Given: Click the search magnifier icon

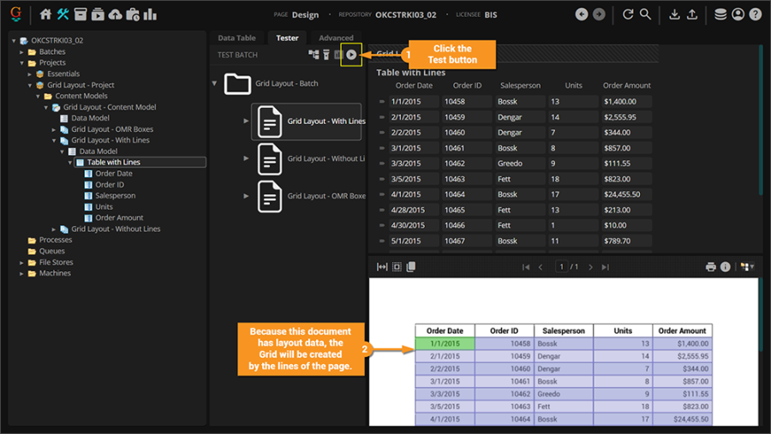Looking at the screenshot, I should [645, 15].
